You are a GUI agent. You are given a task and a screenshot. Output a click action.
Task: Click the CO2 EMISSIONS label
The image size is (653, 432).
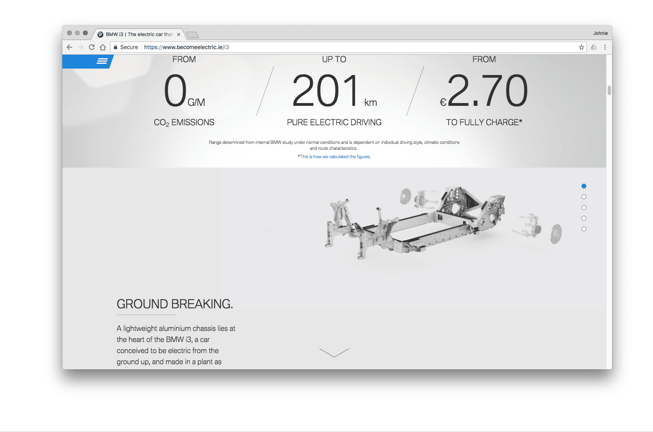tap(184, 122)
